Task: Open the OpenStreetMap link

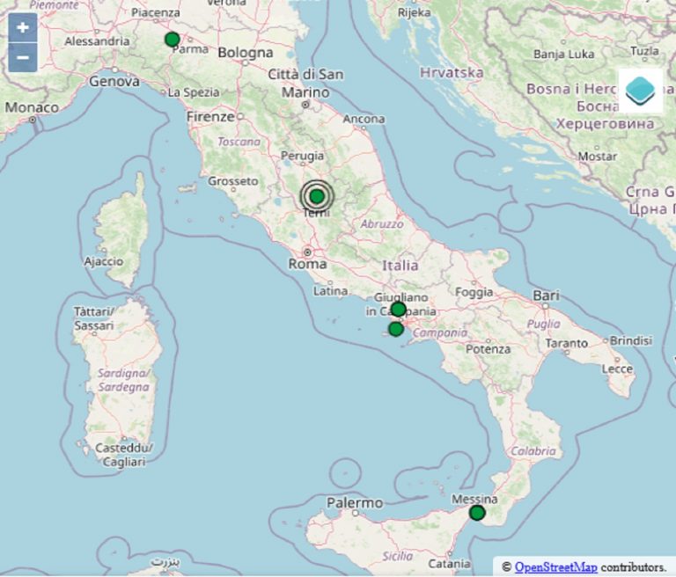Action: coord(555,567)
